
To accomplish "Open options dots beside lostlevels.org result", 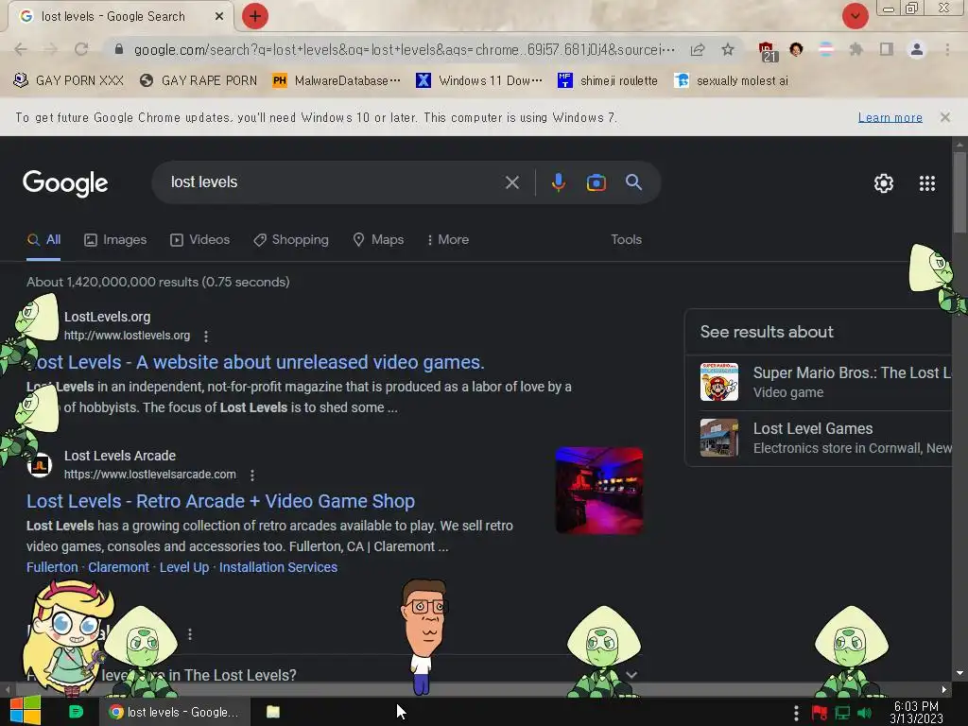I will [x=205, y=336].
